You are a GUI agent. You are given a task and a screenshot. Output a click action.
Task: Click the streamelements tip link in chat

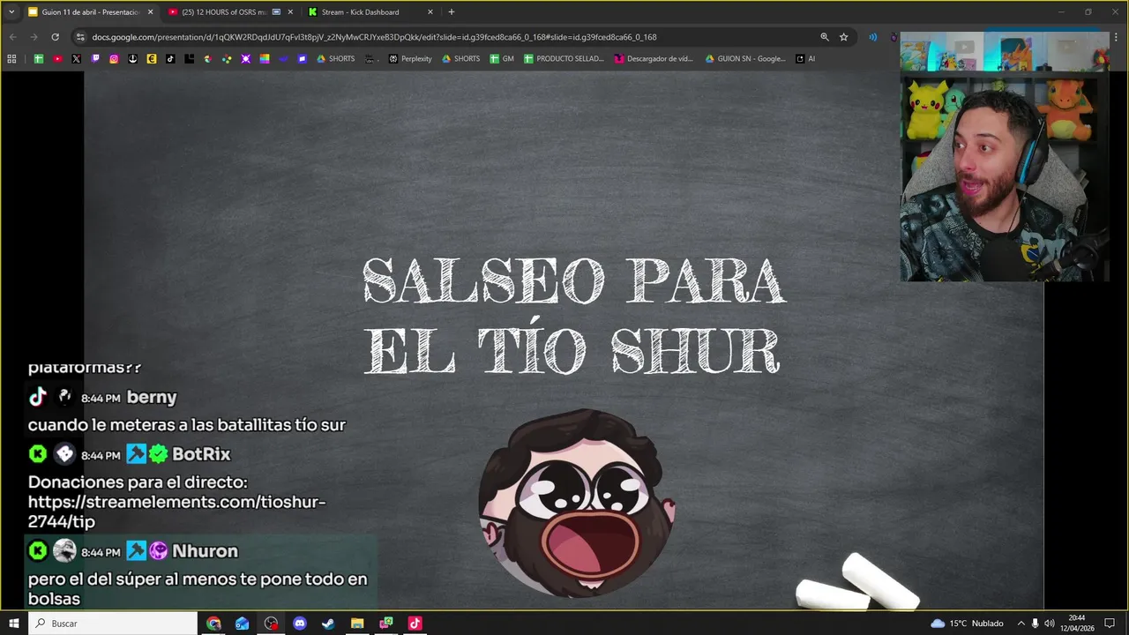176,512
